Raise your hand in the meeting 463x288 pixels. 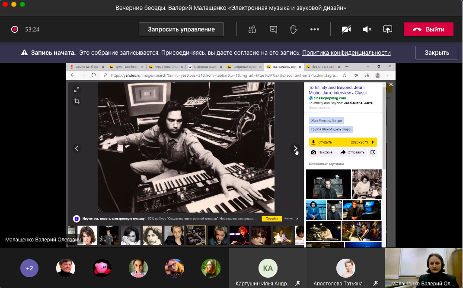point(294,29)
